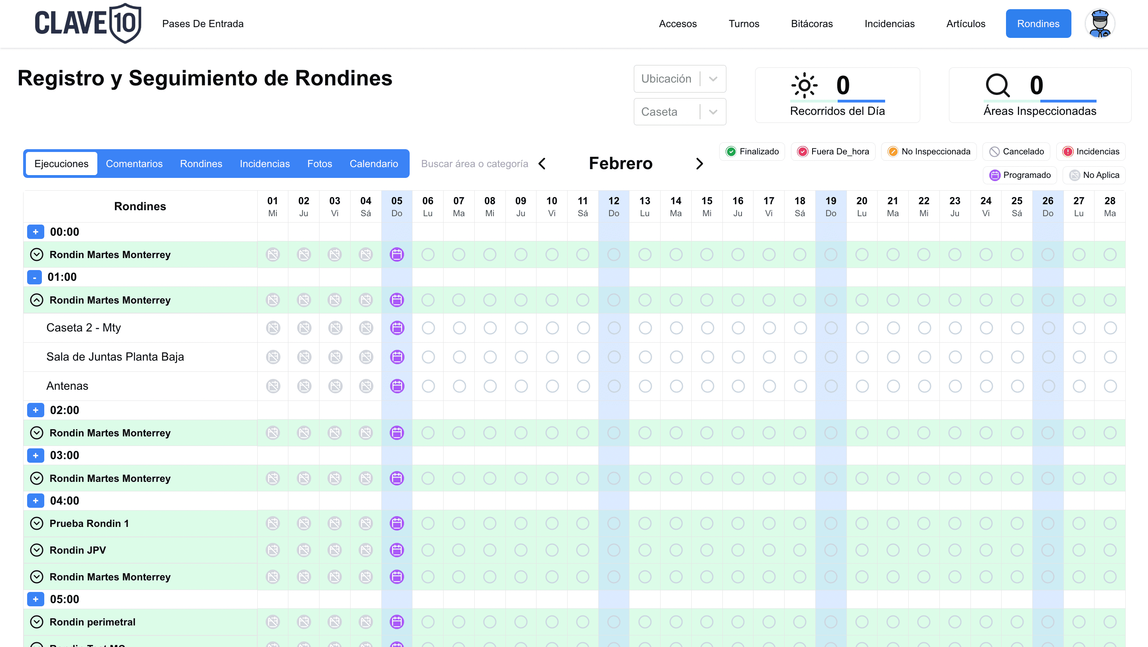Screen dimensions: 1148x647
Task: Click the Pases De Entrada link
Action: 203,24
